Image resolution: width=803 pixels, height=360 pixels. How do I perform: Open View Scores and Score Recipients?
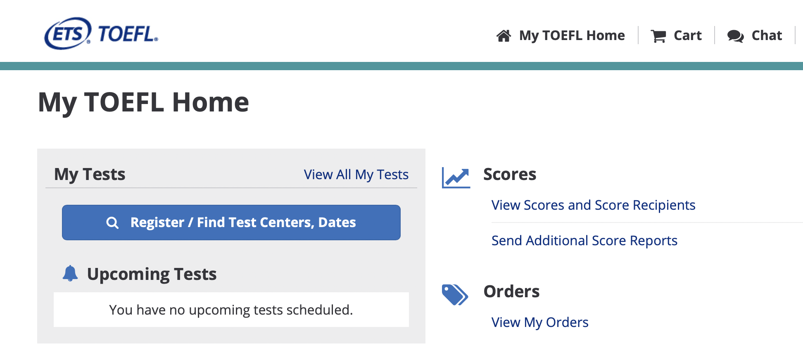click(593, 205)
